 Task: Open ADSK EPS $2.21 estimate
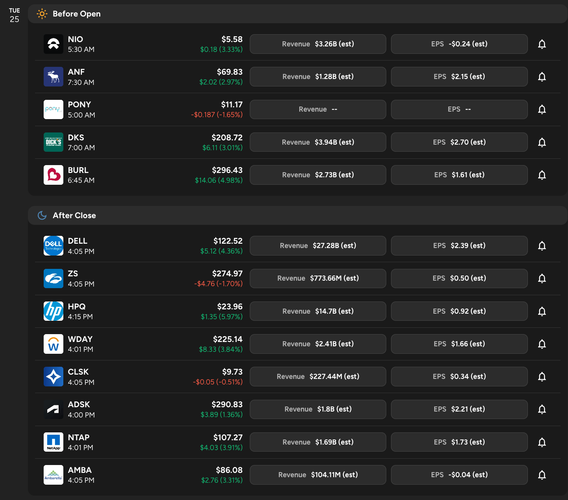point(459,409)
